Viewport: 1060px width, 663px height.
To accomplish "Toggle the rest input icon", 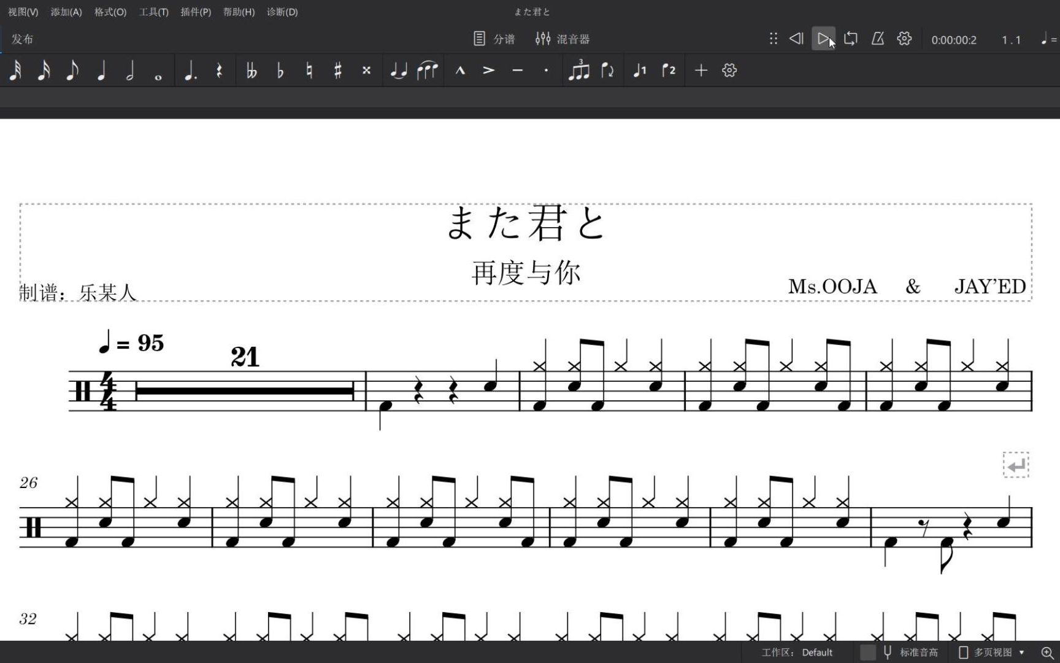I will [x=219, y=71].
